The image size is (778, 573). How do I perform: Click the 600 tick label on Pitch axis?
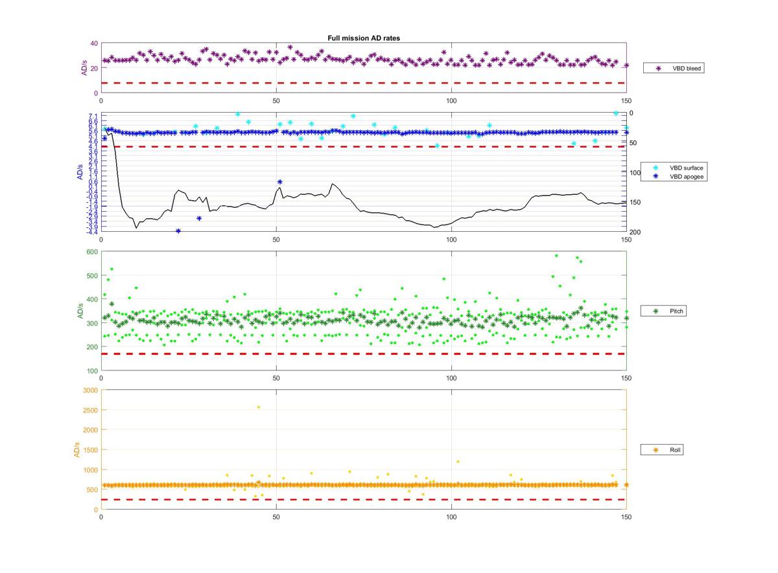tap(93, 252)
